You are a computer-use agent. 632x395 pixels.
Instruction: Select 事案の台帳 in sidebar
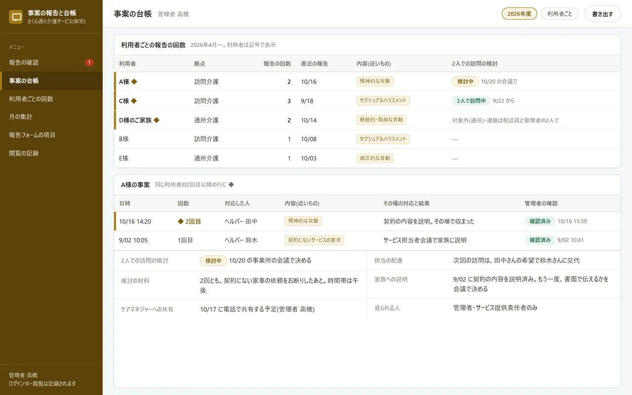click(x=51, y=80)
